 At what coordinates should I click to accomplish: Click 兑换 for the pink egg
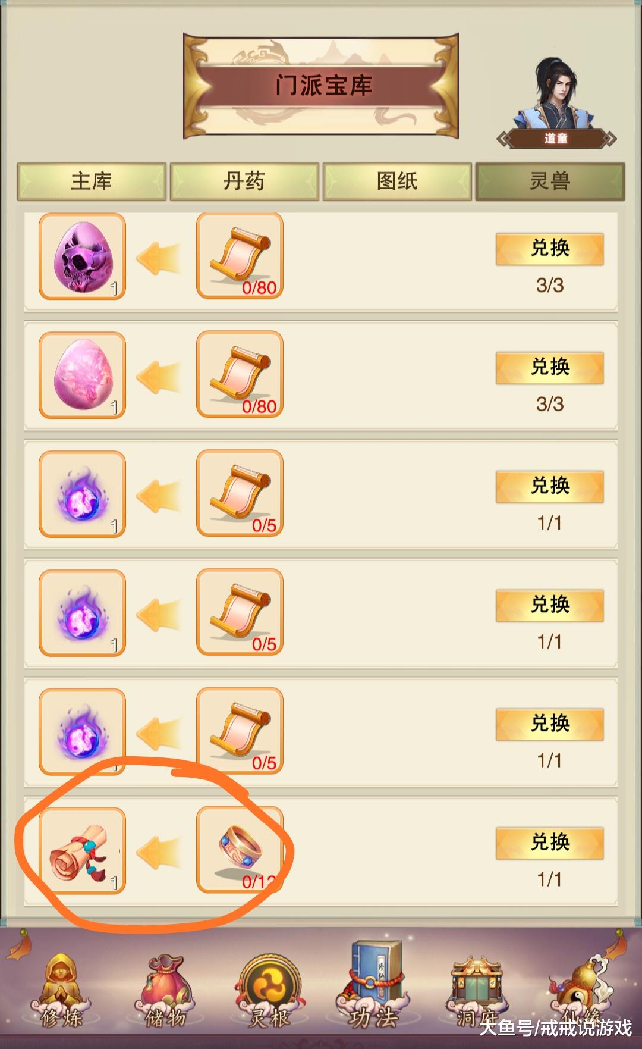click(x=550, y=368)
